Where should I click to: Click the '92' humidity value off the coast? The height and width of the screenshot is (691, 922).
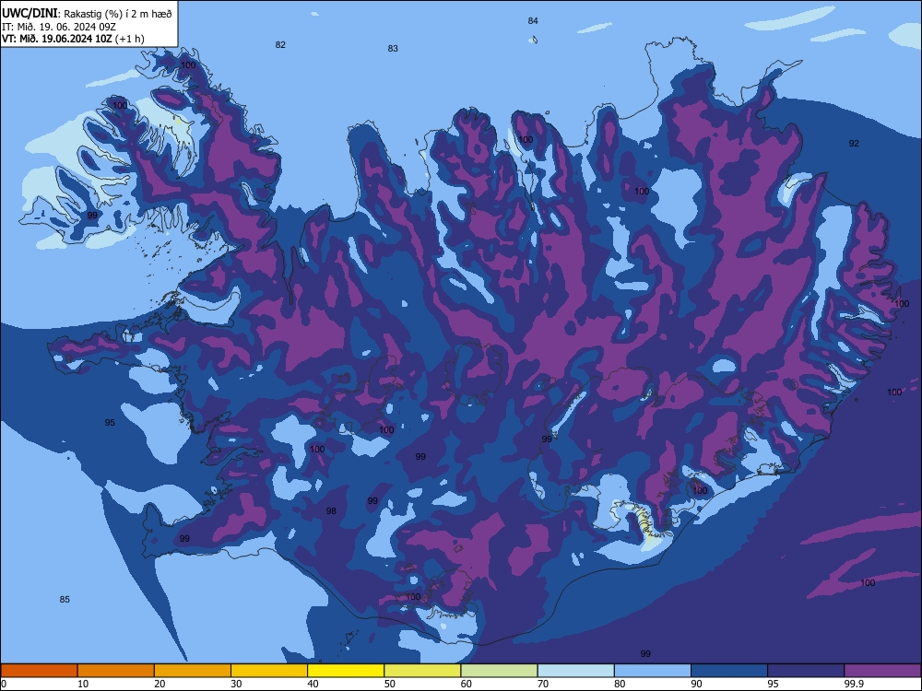point(854,144)
